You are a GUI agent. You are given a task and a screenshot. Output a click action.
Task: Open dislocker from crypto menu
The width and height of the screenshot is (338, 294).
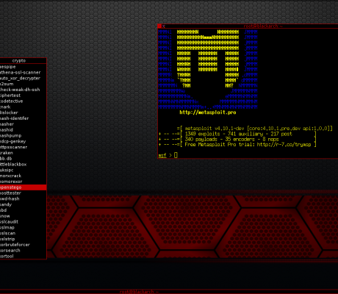23,112
